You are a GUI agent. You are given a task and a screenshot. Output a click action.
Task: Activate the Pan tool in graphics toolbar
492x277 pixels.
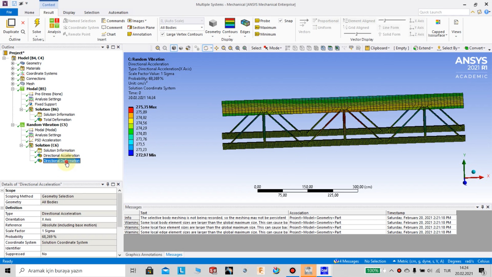tap(216, 48)
